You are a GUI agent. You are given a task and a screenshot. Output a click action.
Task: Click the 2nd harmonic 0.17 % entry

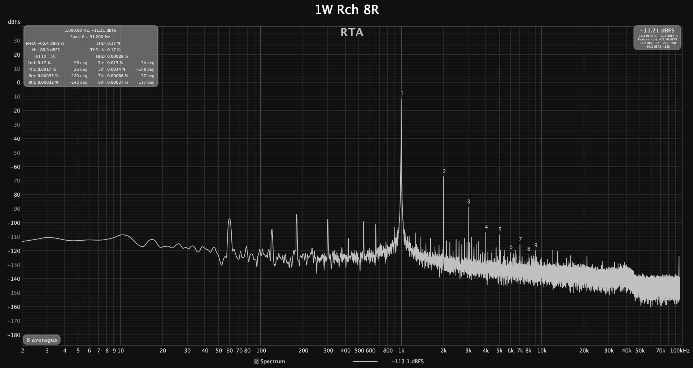[x=39, y=63]
